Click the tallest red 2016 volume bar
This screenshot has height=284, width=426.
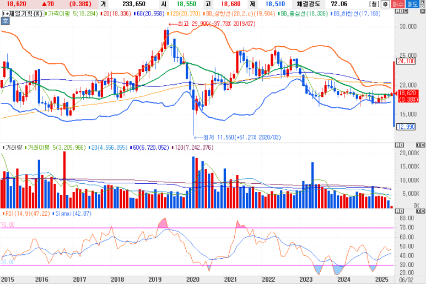(x=64, y=180)
